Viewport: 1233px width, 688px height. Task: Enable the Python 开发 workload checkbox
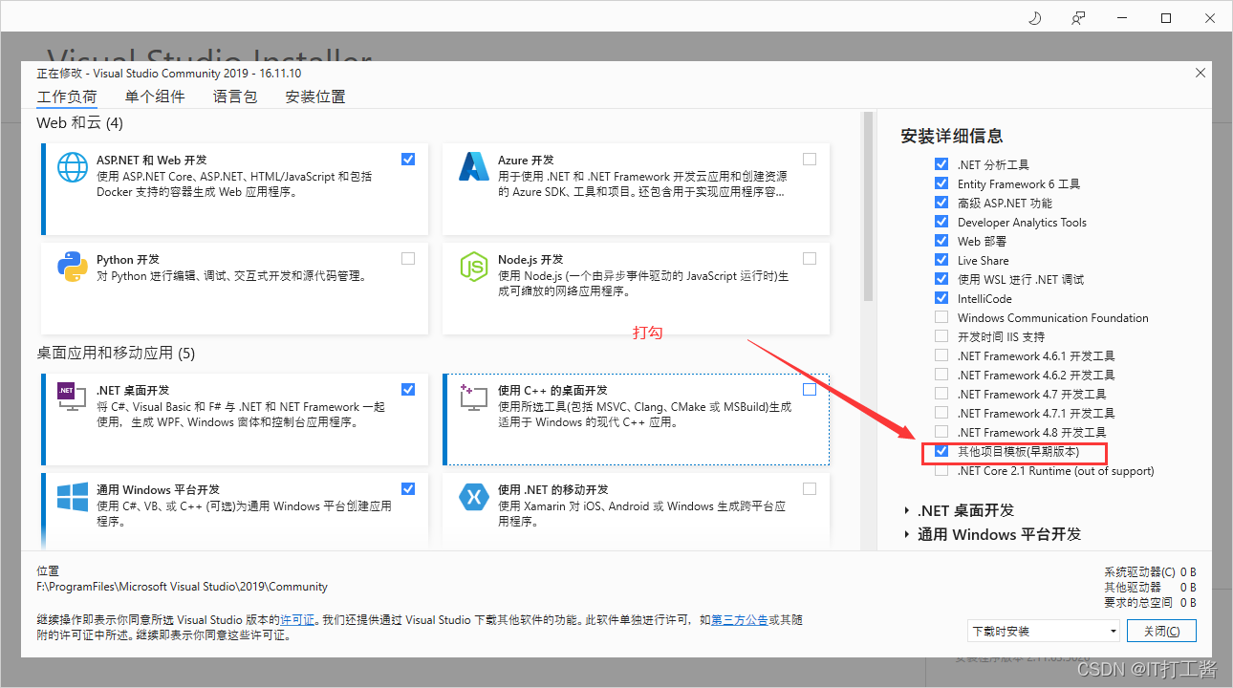pos(408,258)
